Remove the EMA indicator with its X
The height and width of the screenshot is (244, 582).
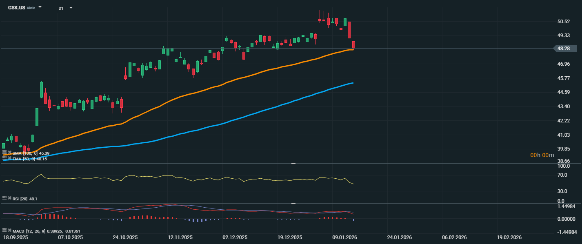10,158
